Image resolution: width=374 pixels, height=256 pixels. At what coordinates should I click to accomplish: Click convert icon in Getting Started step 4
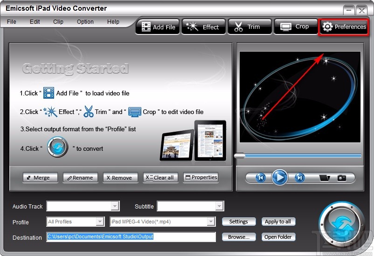point(57,147)
